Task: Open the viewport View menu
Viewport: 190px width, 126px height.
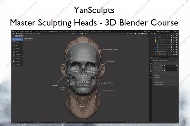Action: (x=27, y=34)
